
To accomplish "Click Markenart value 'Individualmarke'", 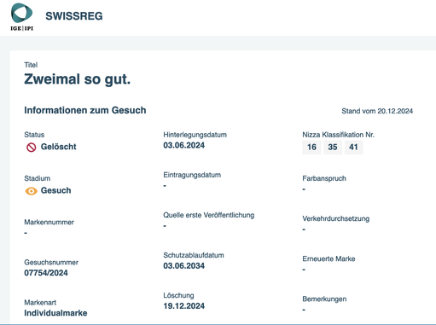I will pos(55,313).
